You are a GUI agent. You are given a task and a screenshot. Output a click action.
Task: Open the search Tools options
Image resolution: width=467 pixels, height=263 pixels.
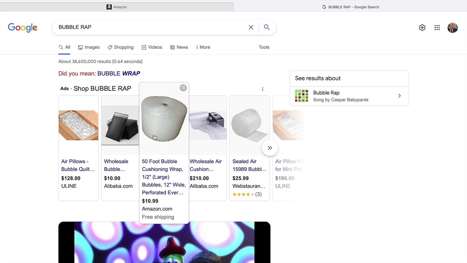[x=264, y=47]
